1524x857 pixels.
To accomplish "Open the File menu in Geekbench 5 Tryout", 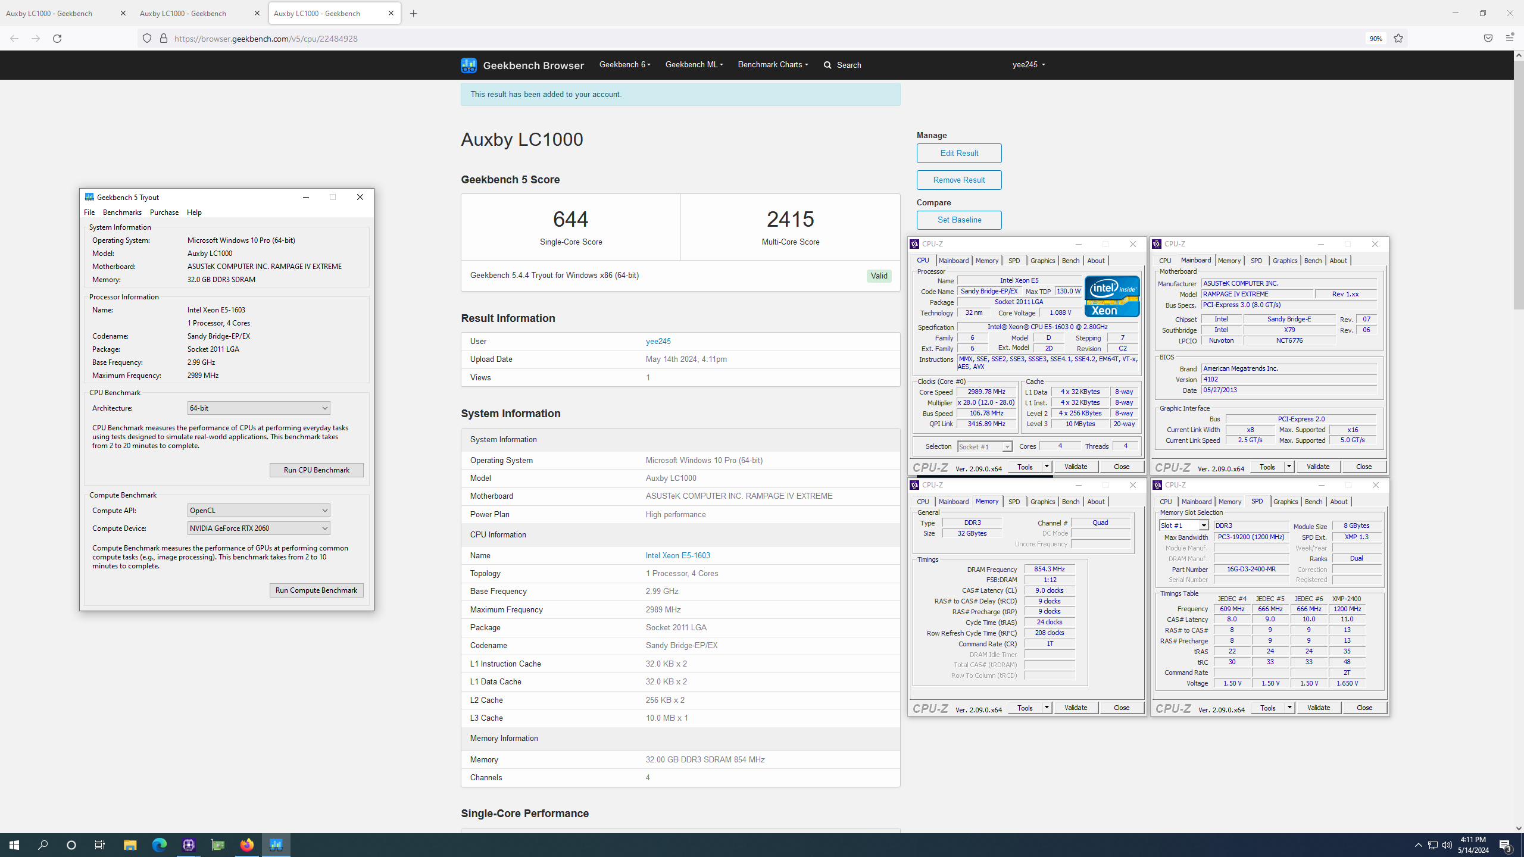I will point(89,212).
